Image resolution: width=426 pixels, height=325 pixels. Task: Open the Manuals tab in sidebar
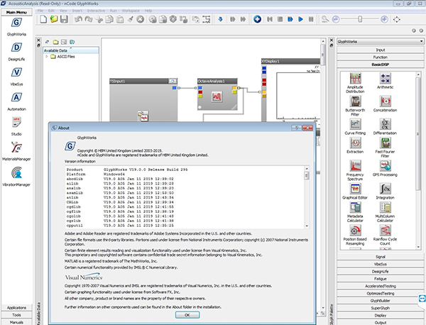tap(16, 321)
